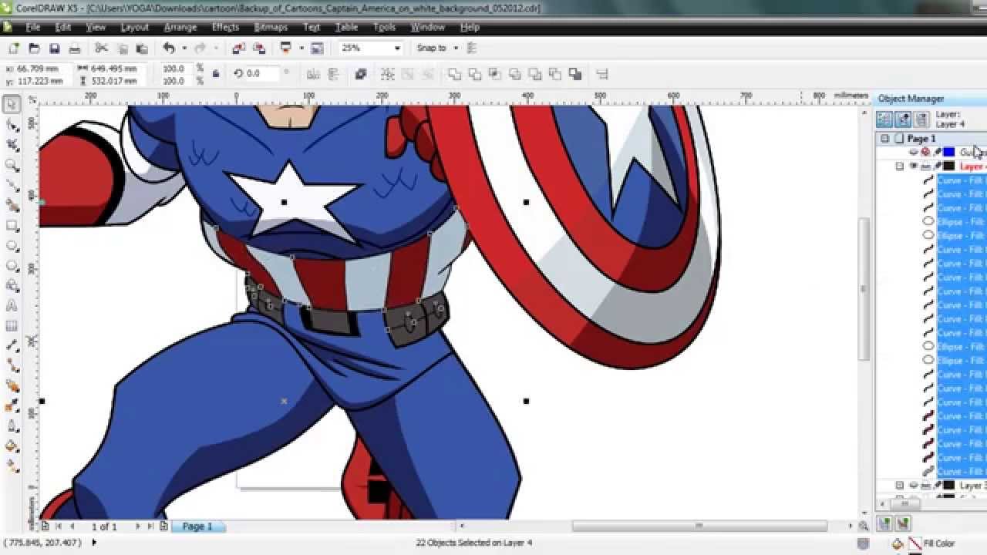Open the Edit menu

[63, 27]
